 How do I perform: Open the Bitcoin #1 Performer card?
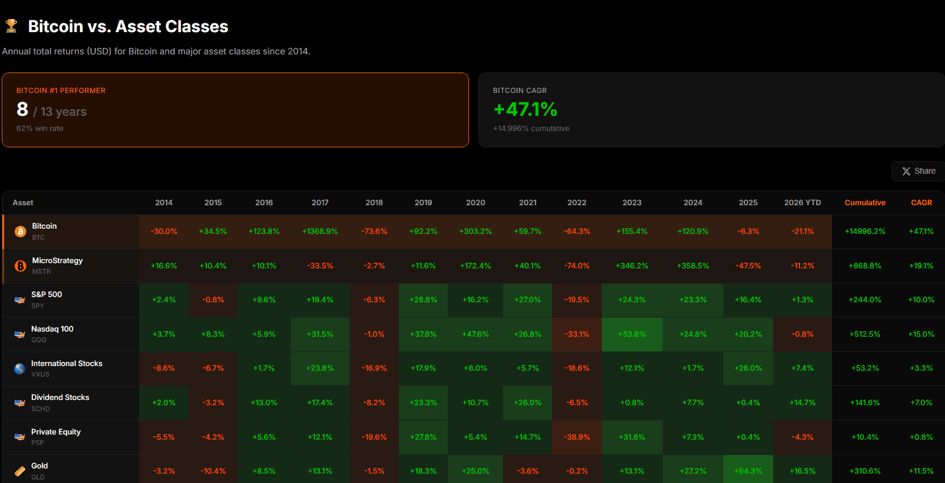235,110
